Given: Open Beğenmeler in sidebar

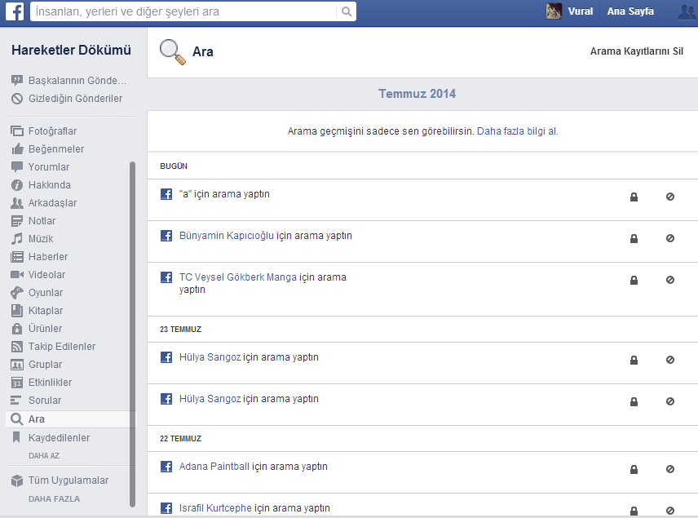Looking at the screenshot, I should (47, 148).
